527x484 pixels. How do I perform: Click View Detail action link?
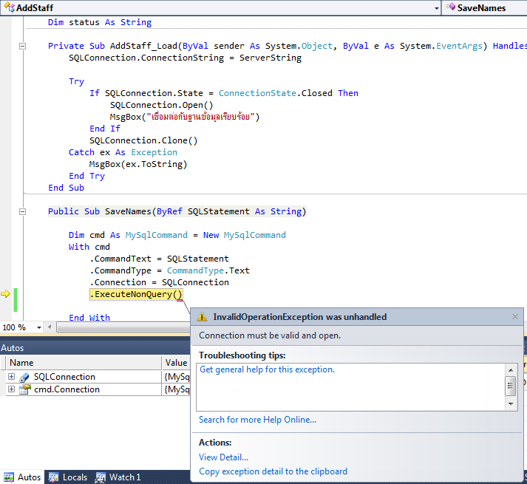click(x=223, y=457)
